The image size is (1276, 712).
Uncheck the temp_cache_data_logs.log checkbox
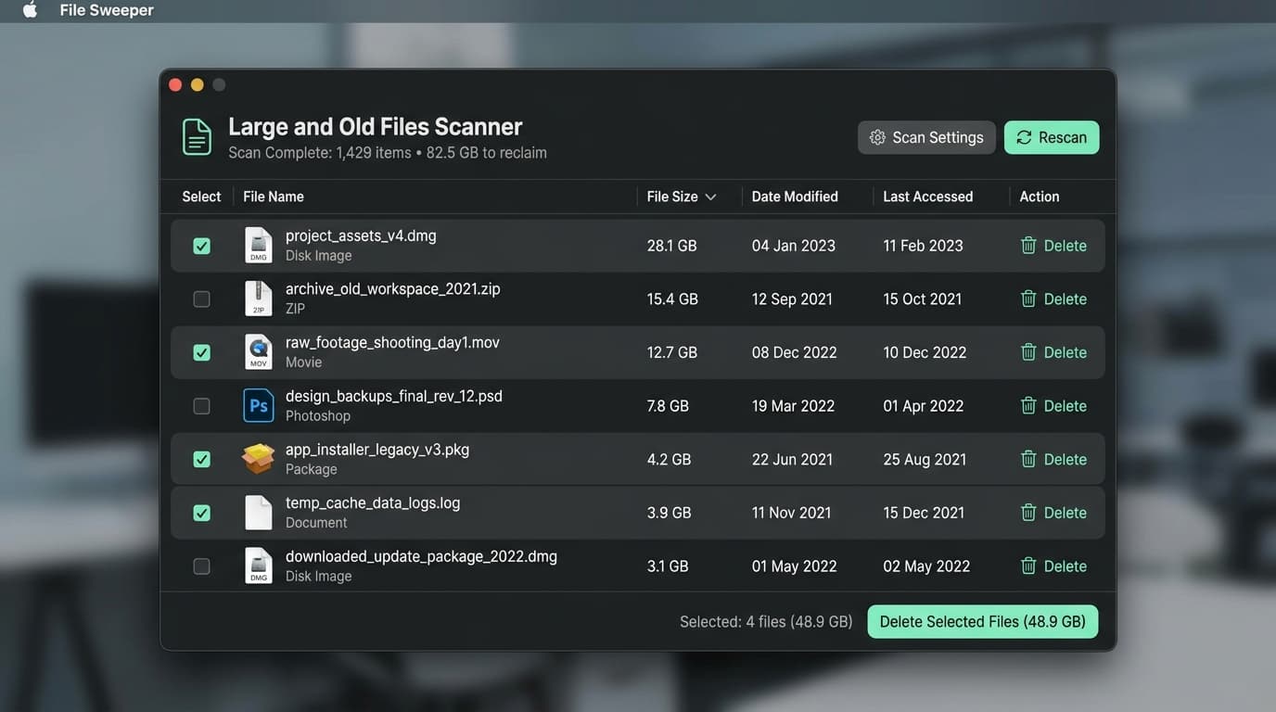point(201,513)
